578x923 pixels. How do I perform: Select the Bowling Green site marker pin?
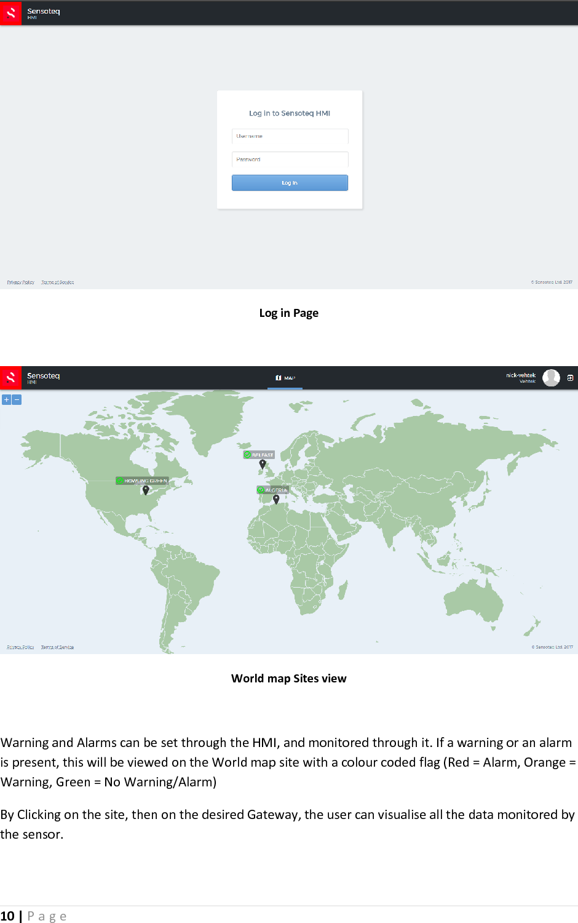(146, 490)
